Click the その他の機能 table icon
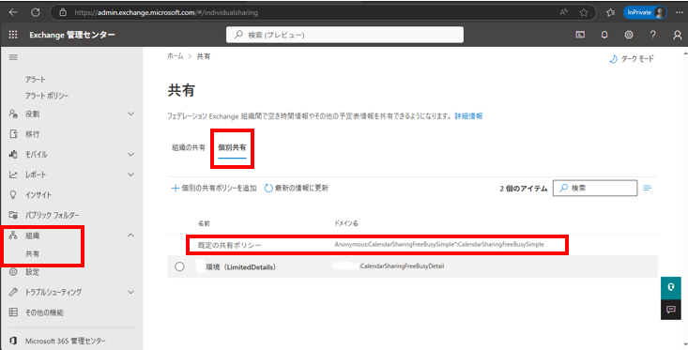 tap(13, 312)
